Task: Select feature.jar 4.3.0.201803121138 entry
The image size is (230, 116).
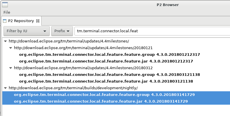Action: (106, 81)
